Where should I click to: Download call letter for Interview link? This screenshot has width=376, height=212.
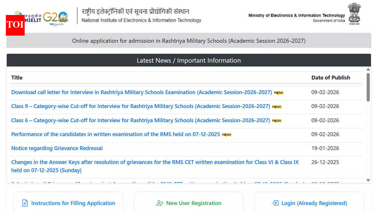[141, 92]
